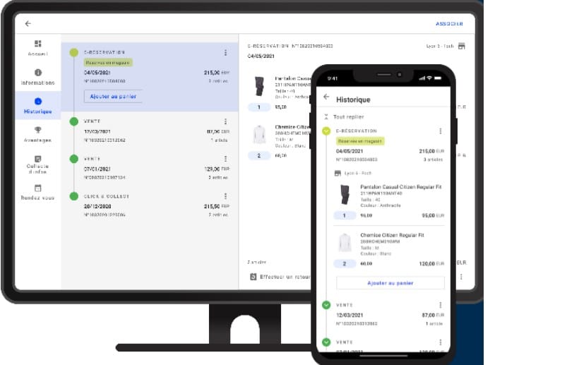Image resolution: width=579 pixels, height=365 pixels.
Task: Open the three-dot menu of the 12/03/2021 Vente
Action: click(225, 121)
